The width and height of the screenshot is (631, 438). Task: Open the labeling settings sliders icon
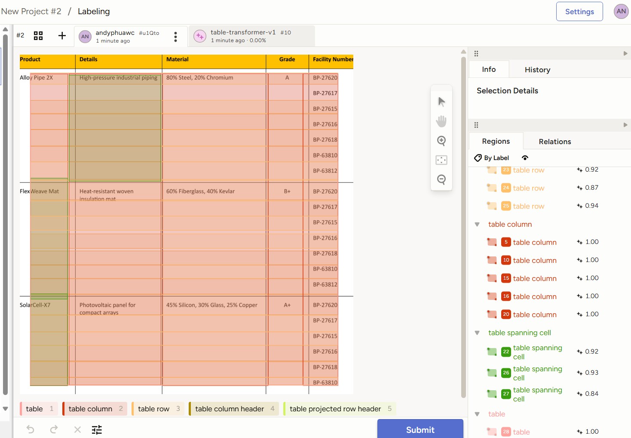(97, 429)
